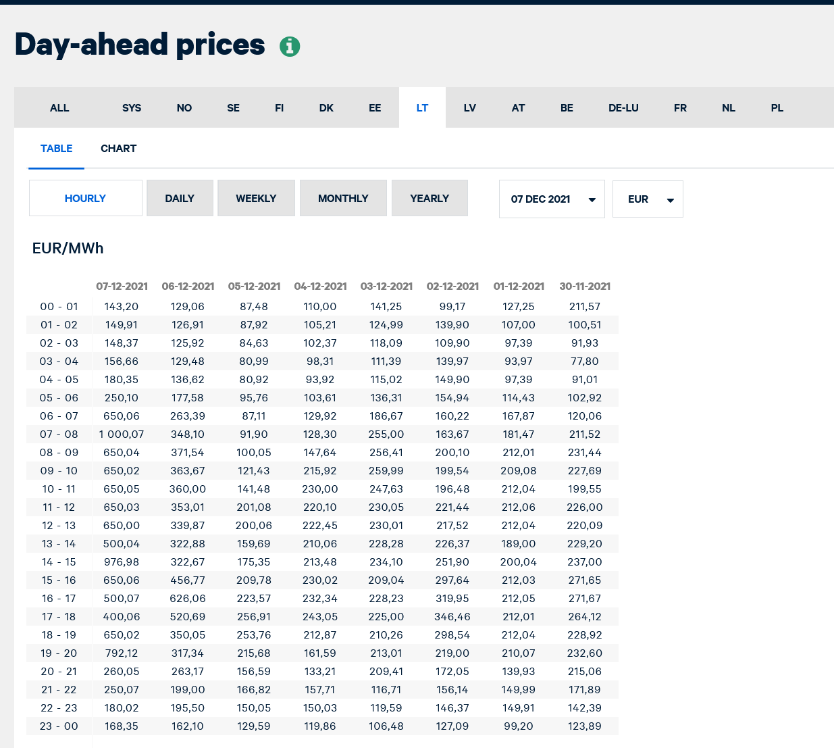Screen dimensions: 834x748
Task: Click the 243,05 price cell
Action: (320, 617)
